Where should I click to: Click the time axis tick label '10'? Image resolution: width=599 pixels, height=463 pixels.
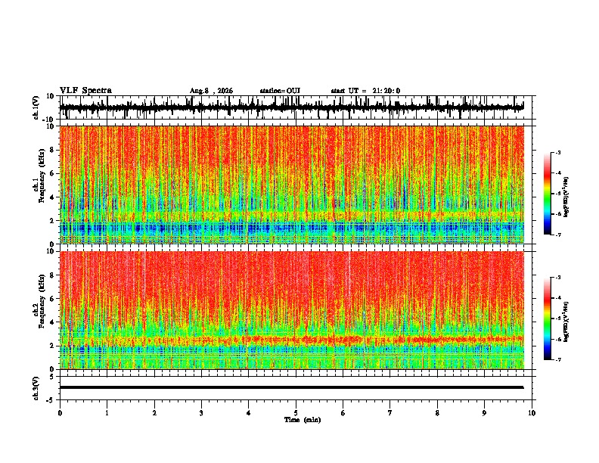tap(532, 413)
